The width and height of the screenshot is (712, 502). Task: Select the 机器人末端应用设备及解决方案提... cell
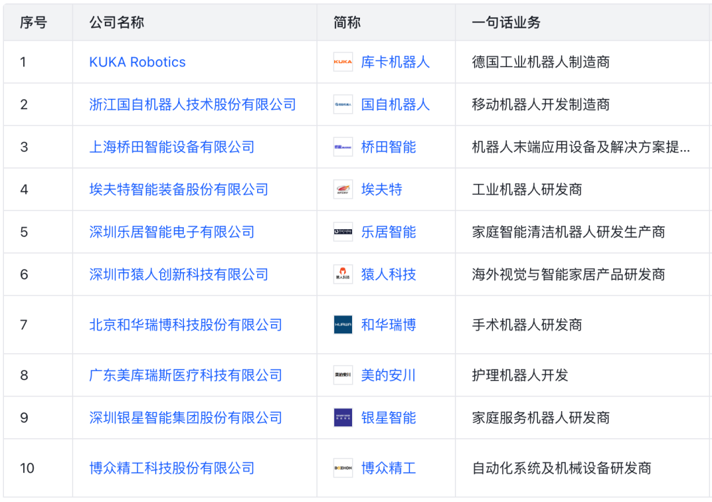pos(583,147)
